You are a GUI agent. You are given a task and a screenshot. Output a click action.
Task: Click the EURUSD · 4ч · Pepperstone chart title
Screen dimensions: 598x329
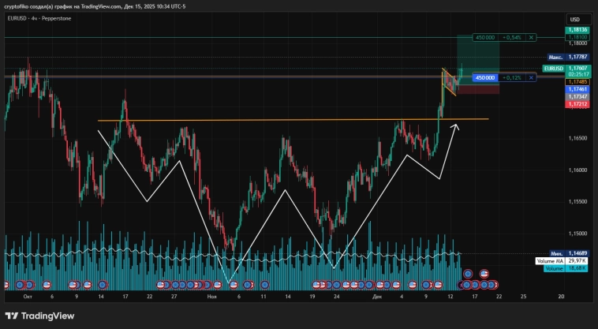tap(39, 18)
